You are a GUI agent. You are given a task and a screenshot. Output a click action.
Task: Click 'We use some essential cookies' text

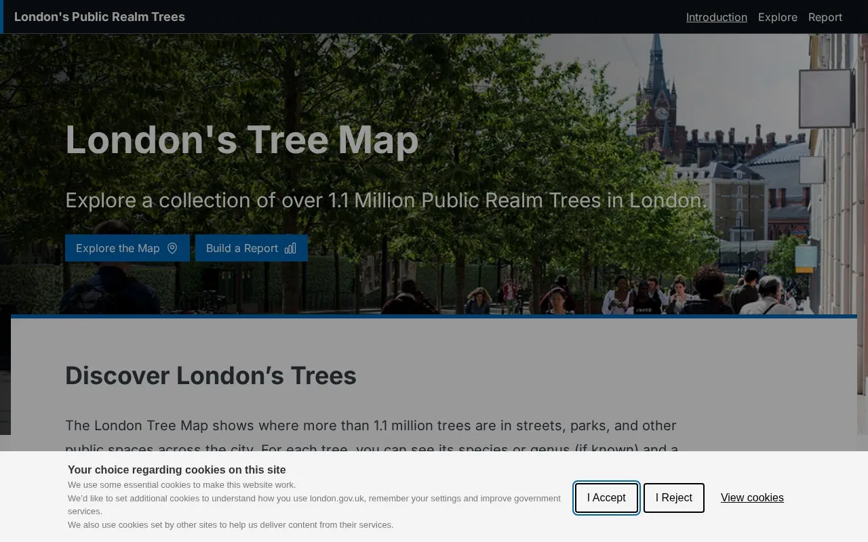coord(182,485)
